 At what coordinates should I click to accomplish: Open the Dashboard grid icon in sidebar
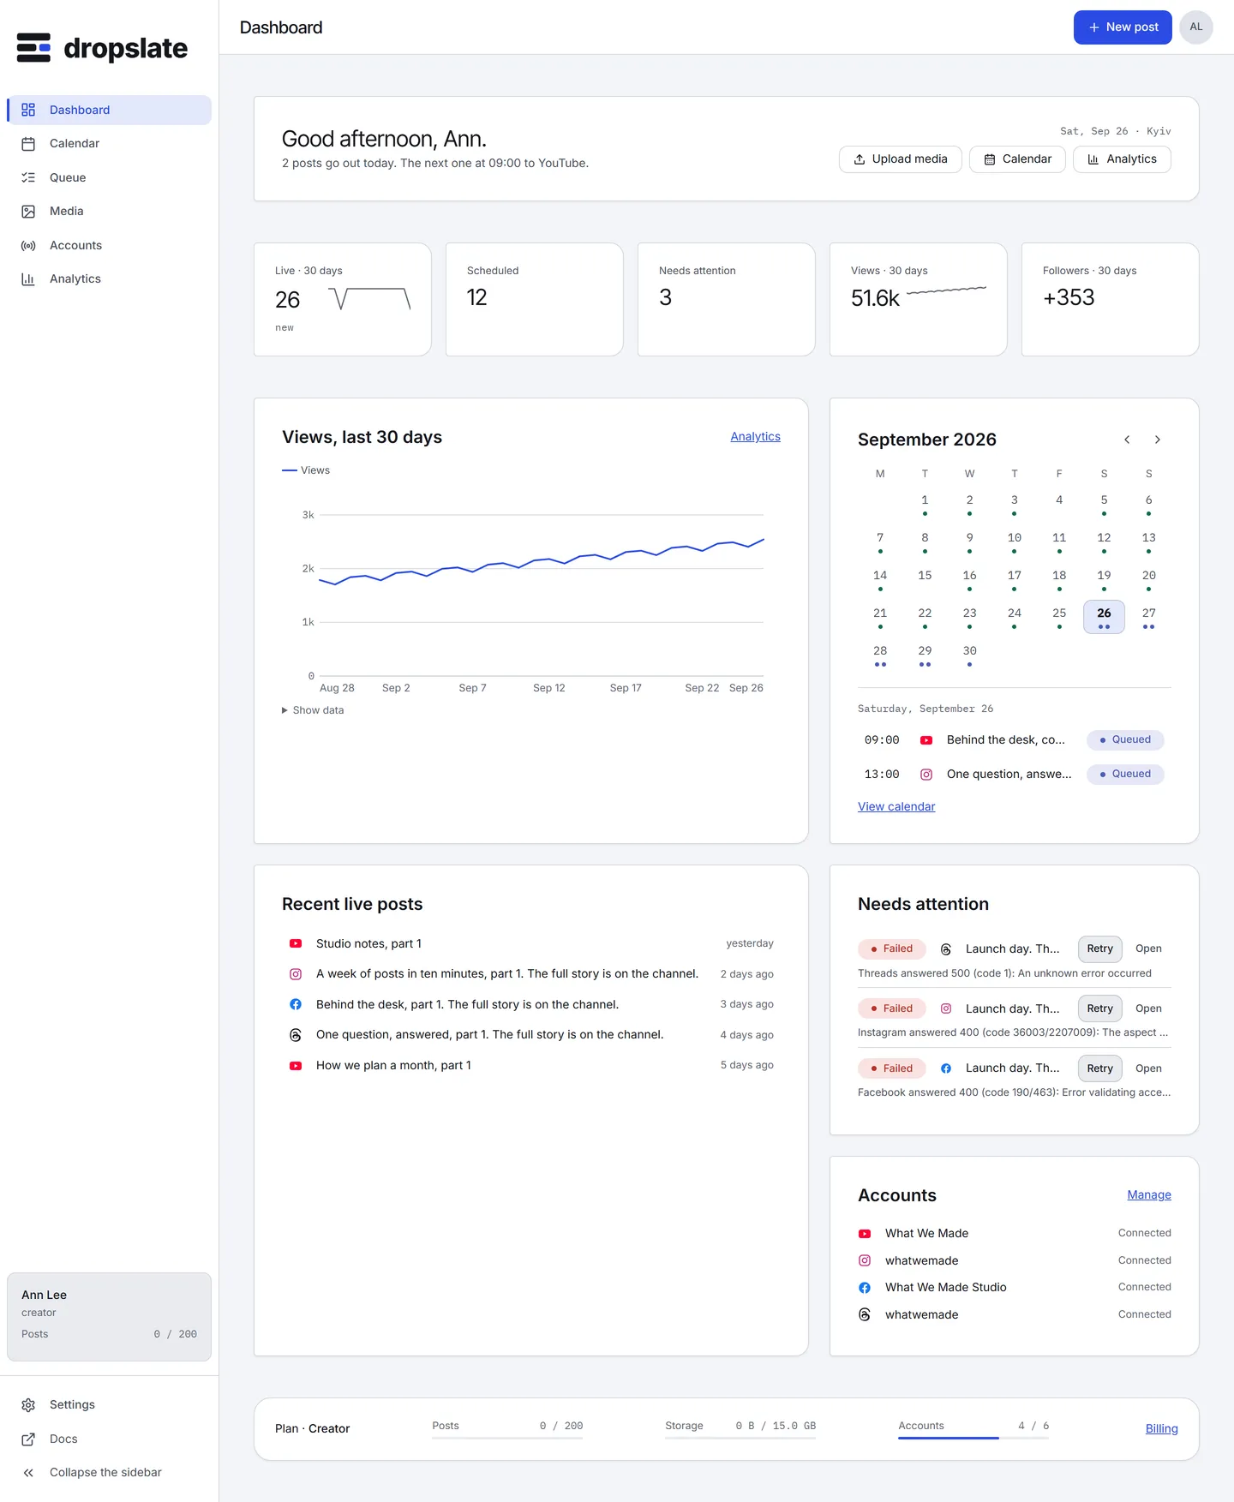click(28, 110)
